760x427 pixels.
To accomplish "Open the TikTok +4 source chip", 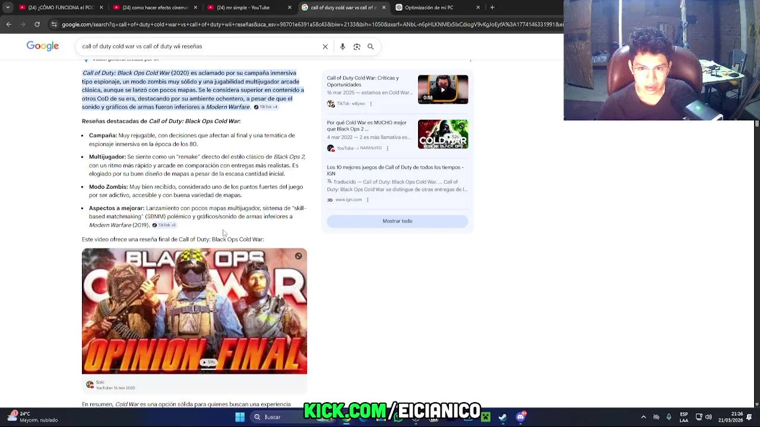I will click(265, 107).
